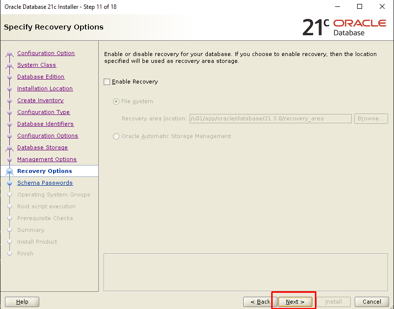This screenshot has height=309, width=394.
Task: Go back with the Back button
Action: pyautogui.click(x=260, y=302)
